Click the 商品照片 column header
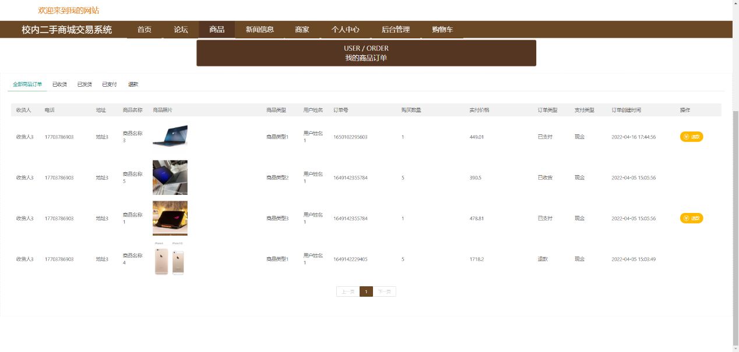The height and width of the screenshot is (352, 739). pyautogui.click(x=163, y=110)
